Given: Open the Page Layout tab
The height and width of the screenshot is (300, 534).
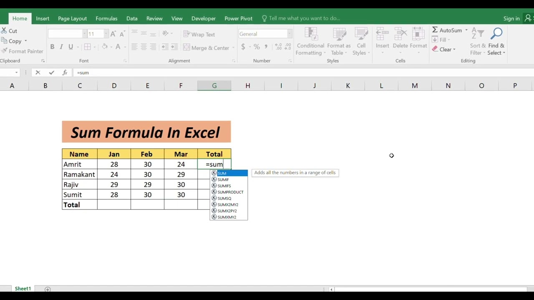Looking at the screenshot, I should point(72,18).
